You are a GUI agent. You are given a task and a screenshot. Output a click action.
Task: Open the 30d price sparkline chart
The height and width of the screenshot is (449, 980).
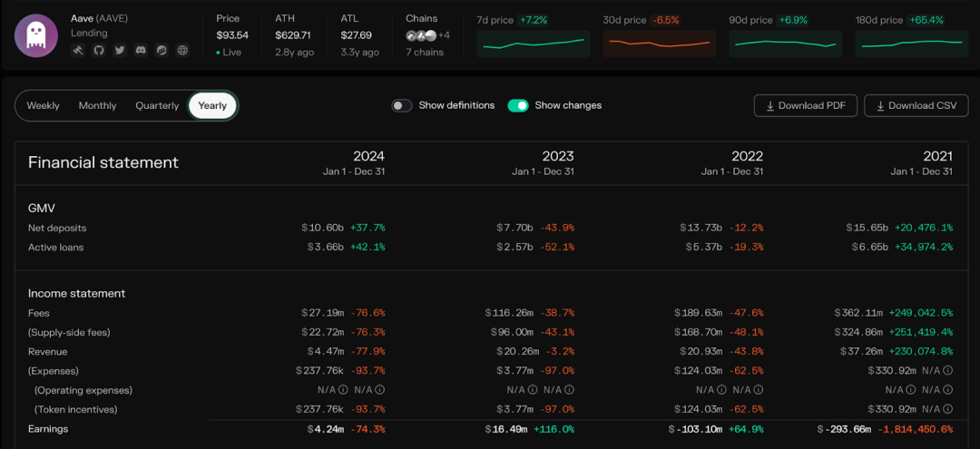coord(660,44)
